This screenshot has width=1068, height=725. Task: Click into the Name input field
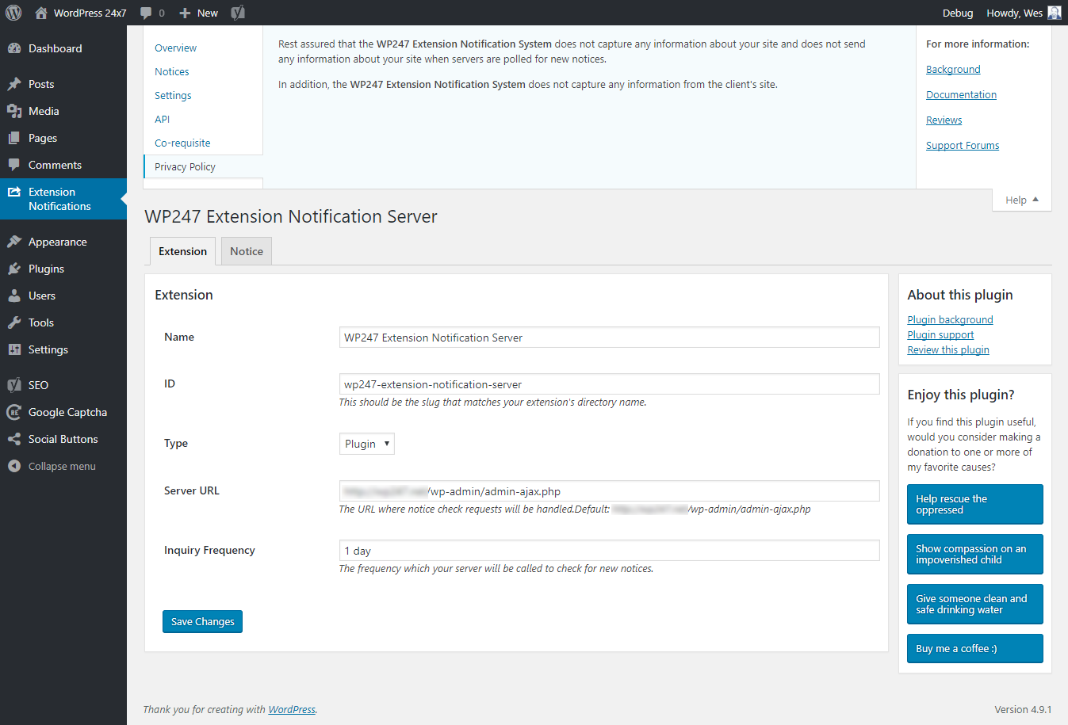[609, 338]
